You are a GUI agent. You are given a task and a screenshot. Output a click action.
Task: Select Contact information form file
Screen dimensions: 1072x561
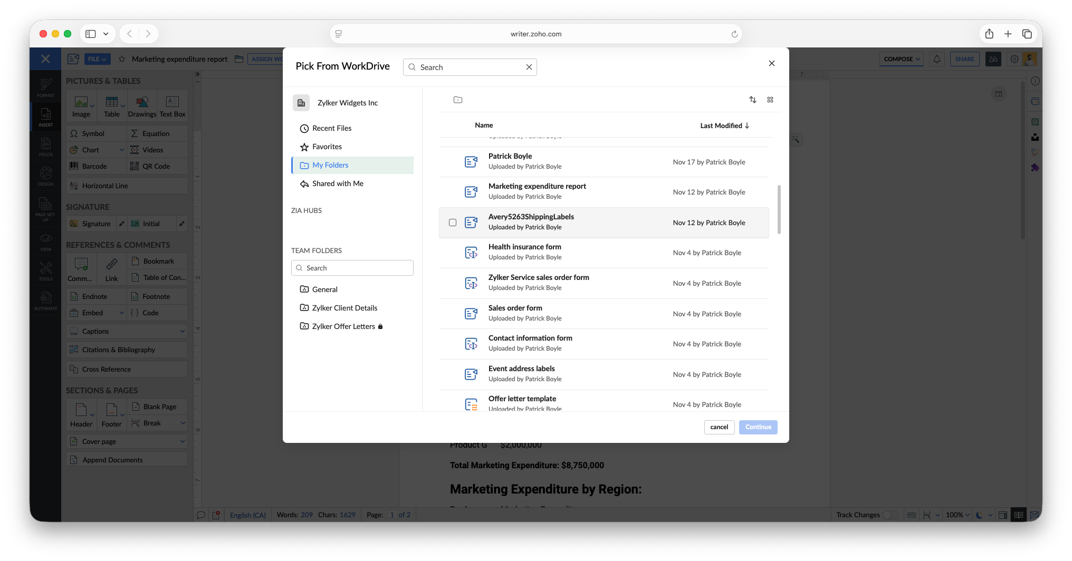tap(604, 344)
